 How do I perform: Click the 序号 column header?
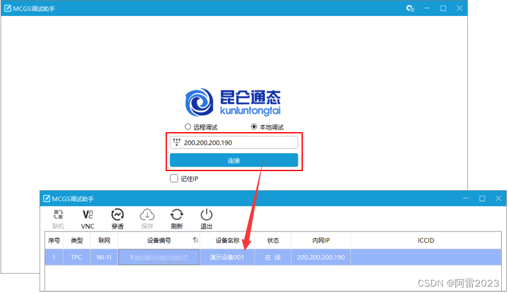point(54,240)
